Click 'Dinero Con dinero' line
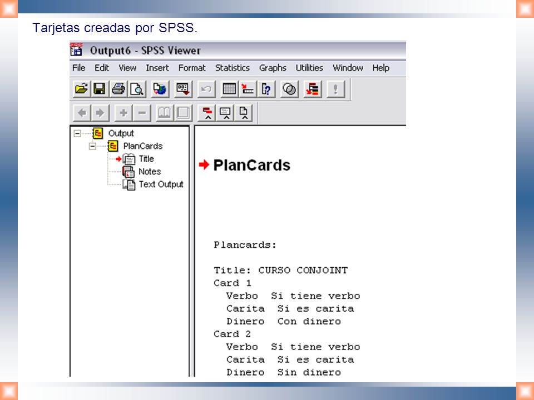 point(284,322)
